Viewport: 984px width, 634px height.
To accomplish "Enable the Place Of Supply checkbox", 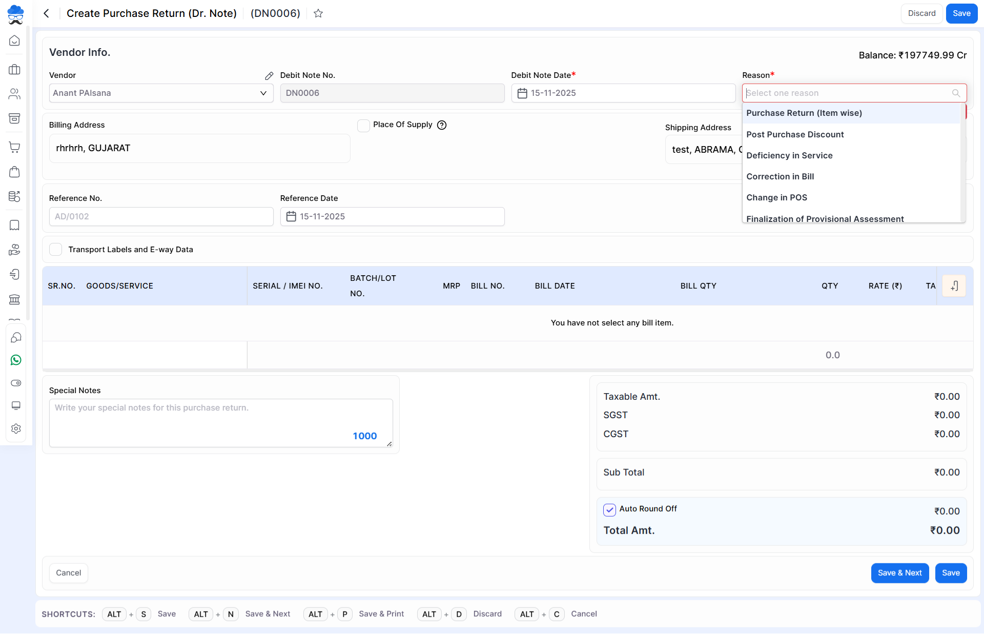I will (x=363, y=126).
